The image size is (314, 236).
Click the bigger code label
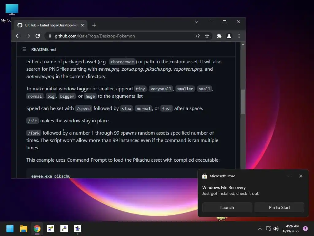click(x=67, y=96)
